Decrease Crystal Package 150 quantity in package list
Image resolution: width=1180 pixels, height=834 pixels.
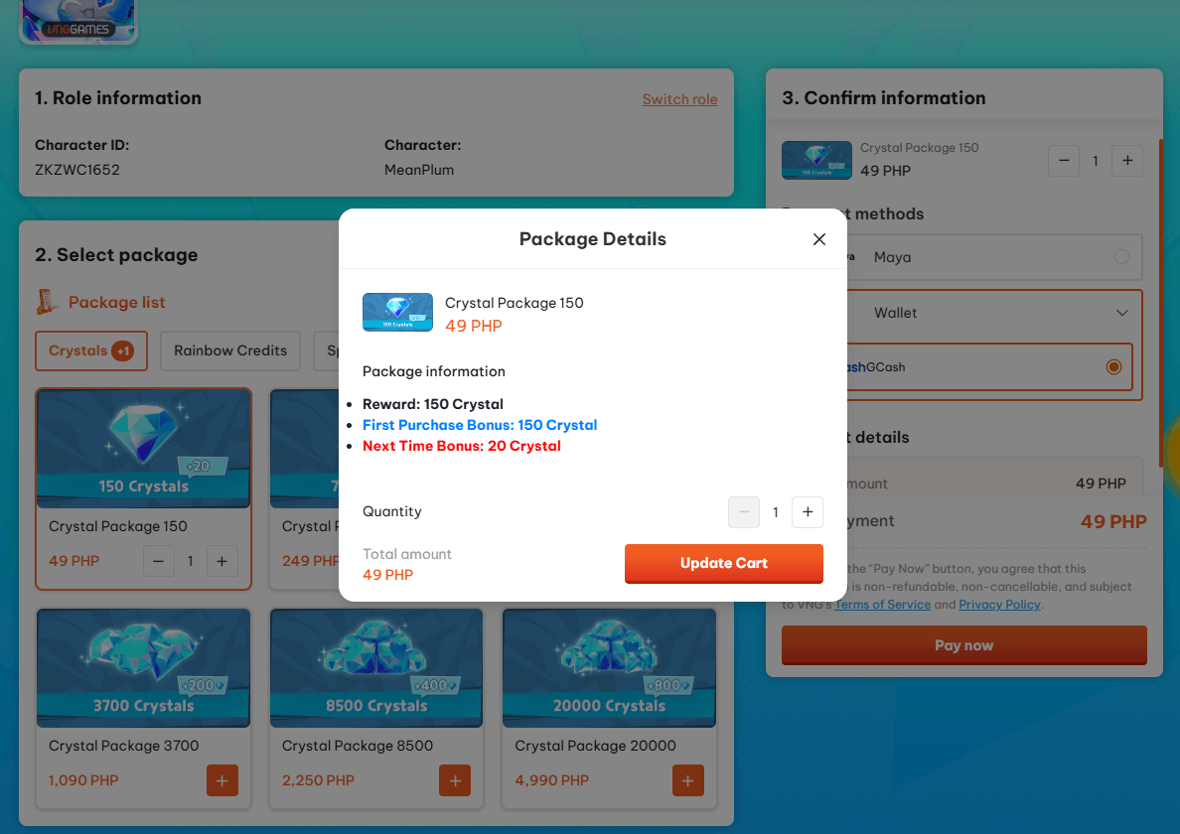click(159, 561)
